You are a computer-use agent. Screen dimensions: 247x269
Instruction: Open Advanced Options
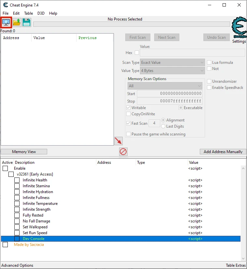pyautogui.click(x=17, y=265)
